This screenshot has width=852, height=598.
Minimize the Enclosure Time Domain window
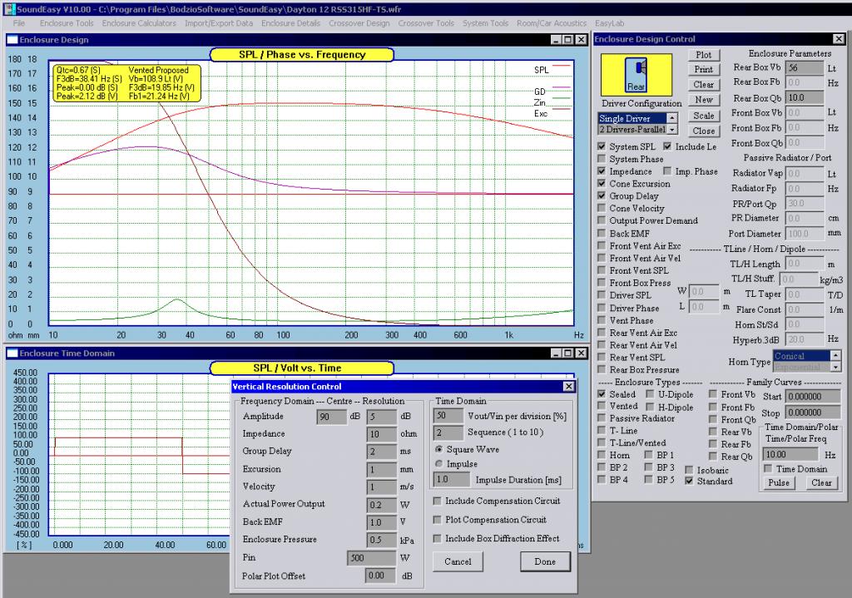555,353
